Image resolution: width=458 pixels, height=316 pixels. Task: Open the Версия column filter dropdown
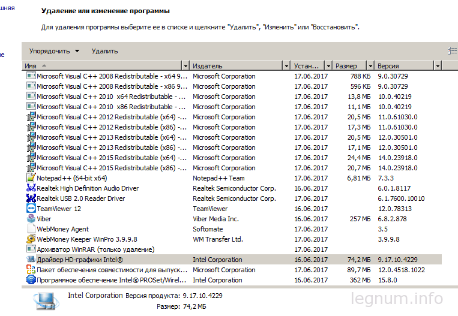(438, 66)
